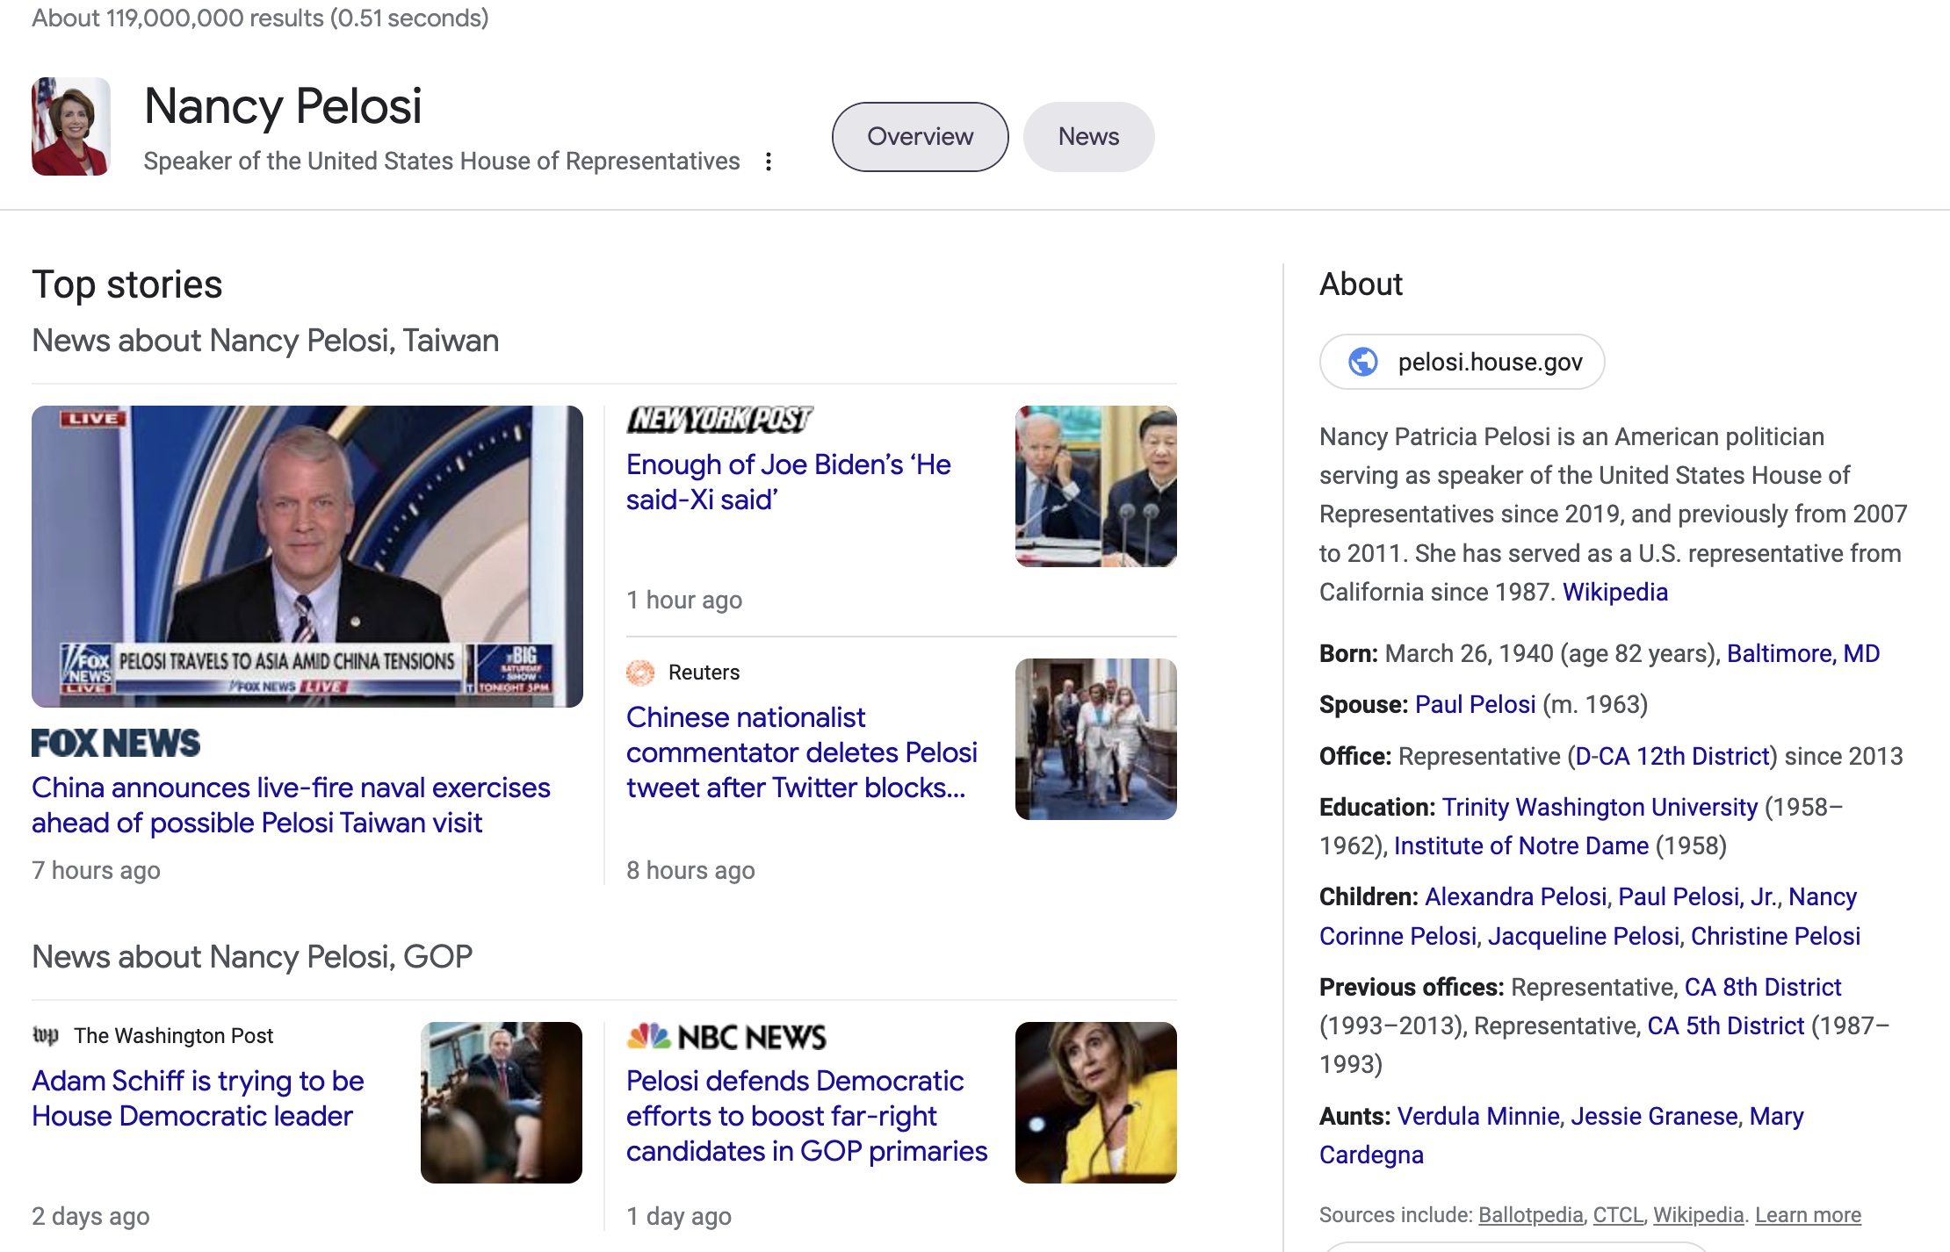Click the Top stories heading
This screenshot has width=1950, height=1252.
(127, 285)
